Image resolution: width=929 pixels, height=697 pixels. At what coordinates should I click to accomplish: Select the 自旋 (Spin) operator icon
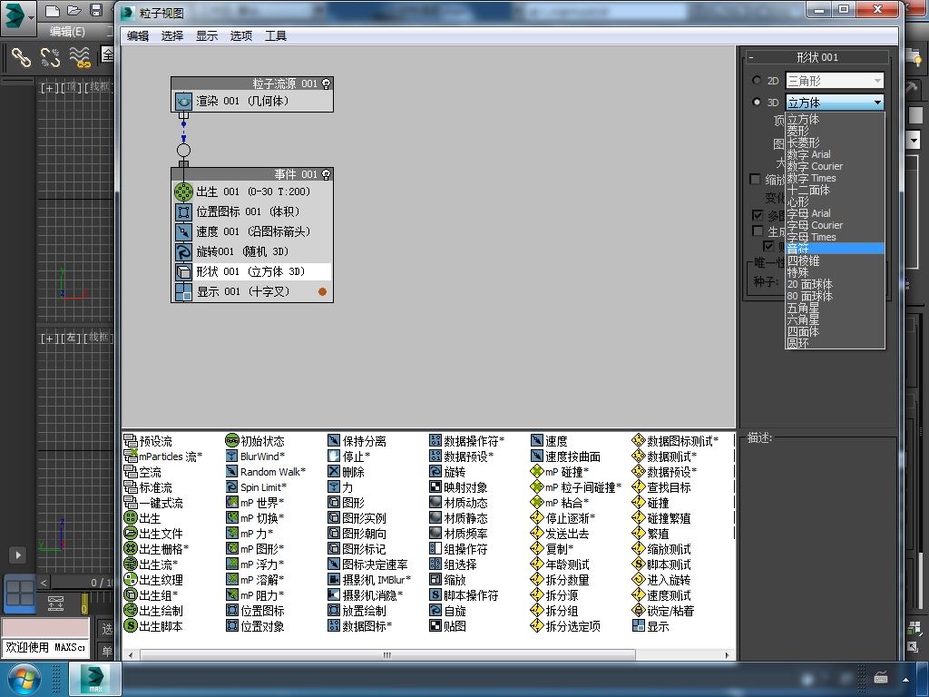(x=436, y=610)
